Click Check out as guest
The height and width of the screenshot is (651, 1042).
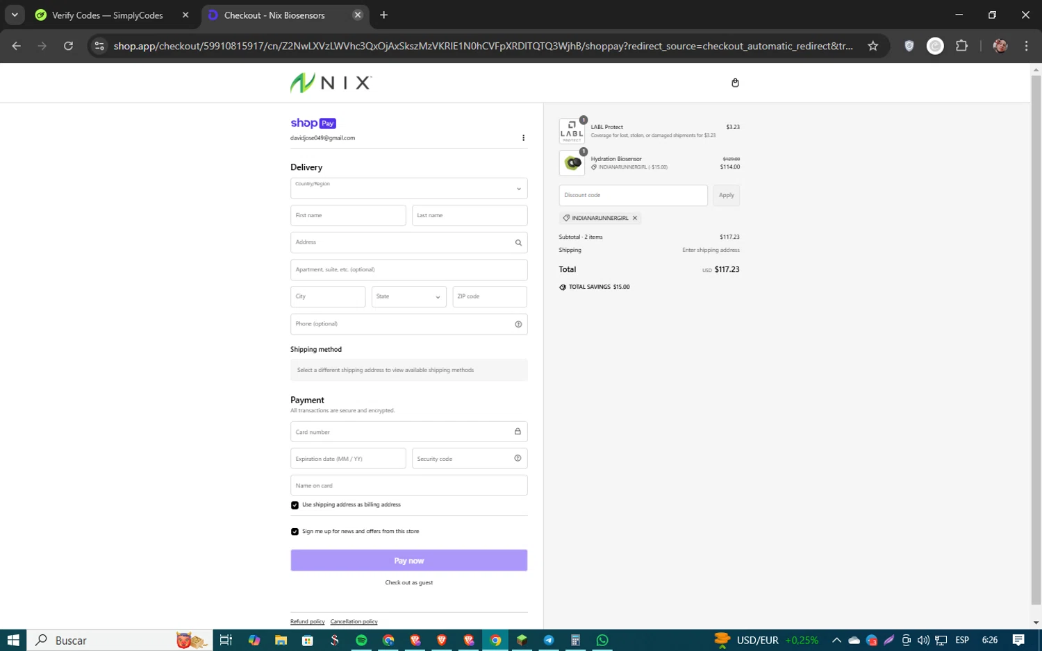click(408, 582)
